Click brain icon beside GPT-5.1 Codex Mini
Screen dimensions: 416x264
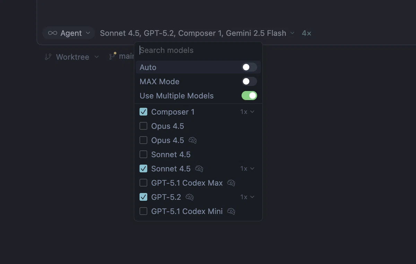231,211
